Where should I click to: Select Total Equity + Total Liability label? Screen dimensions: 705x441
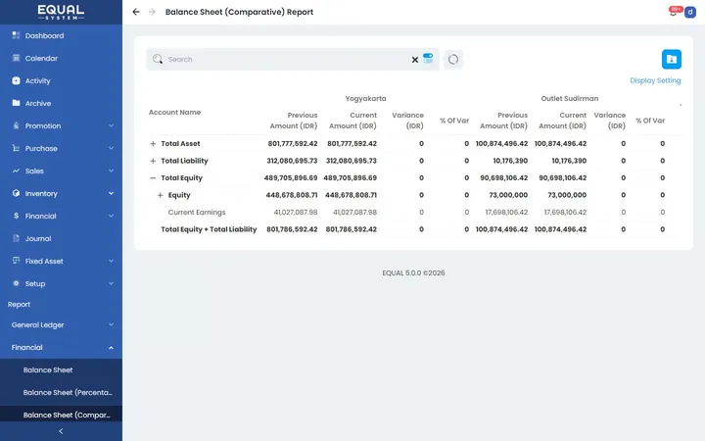pyautogui.click(x=209, y=229)
